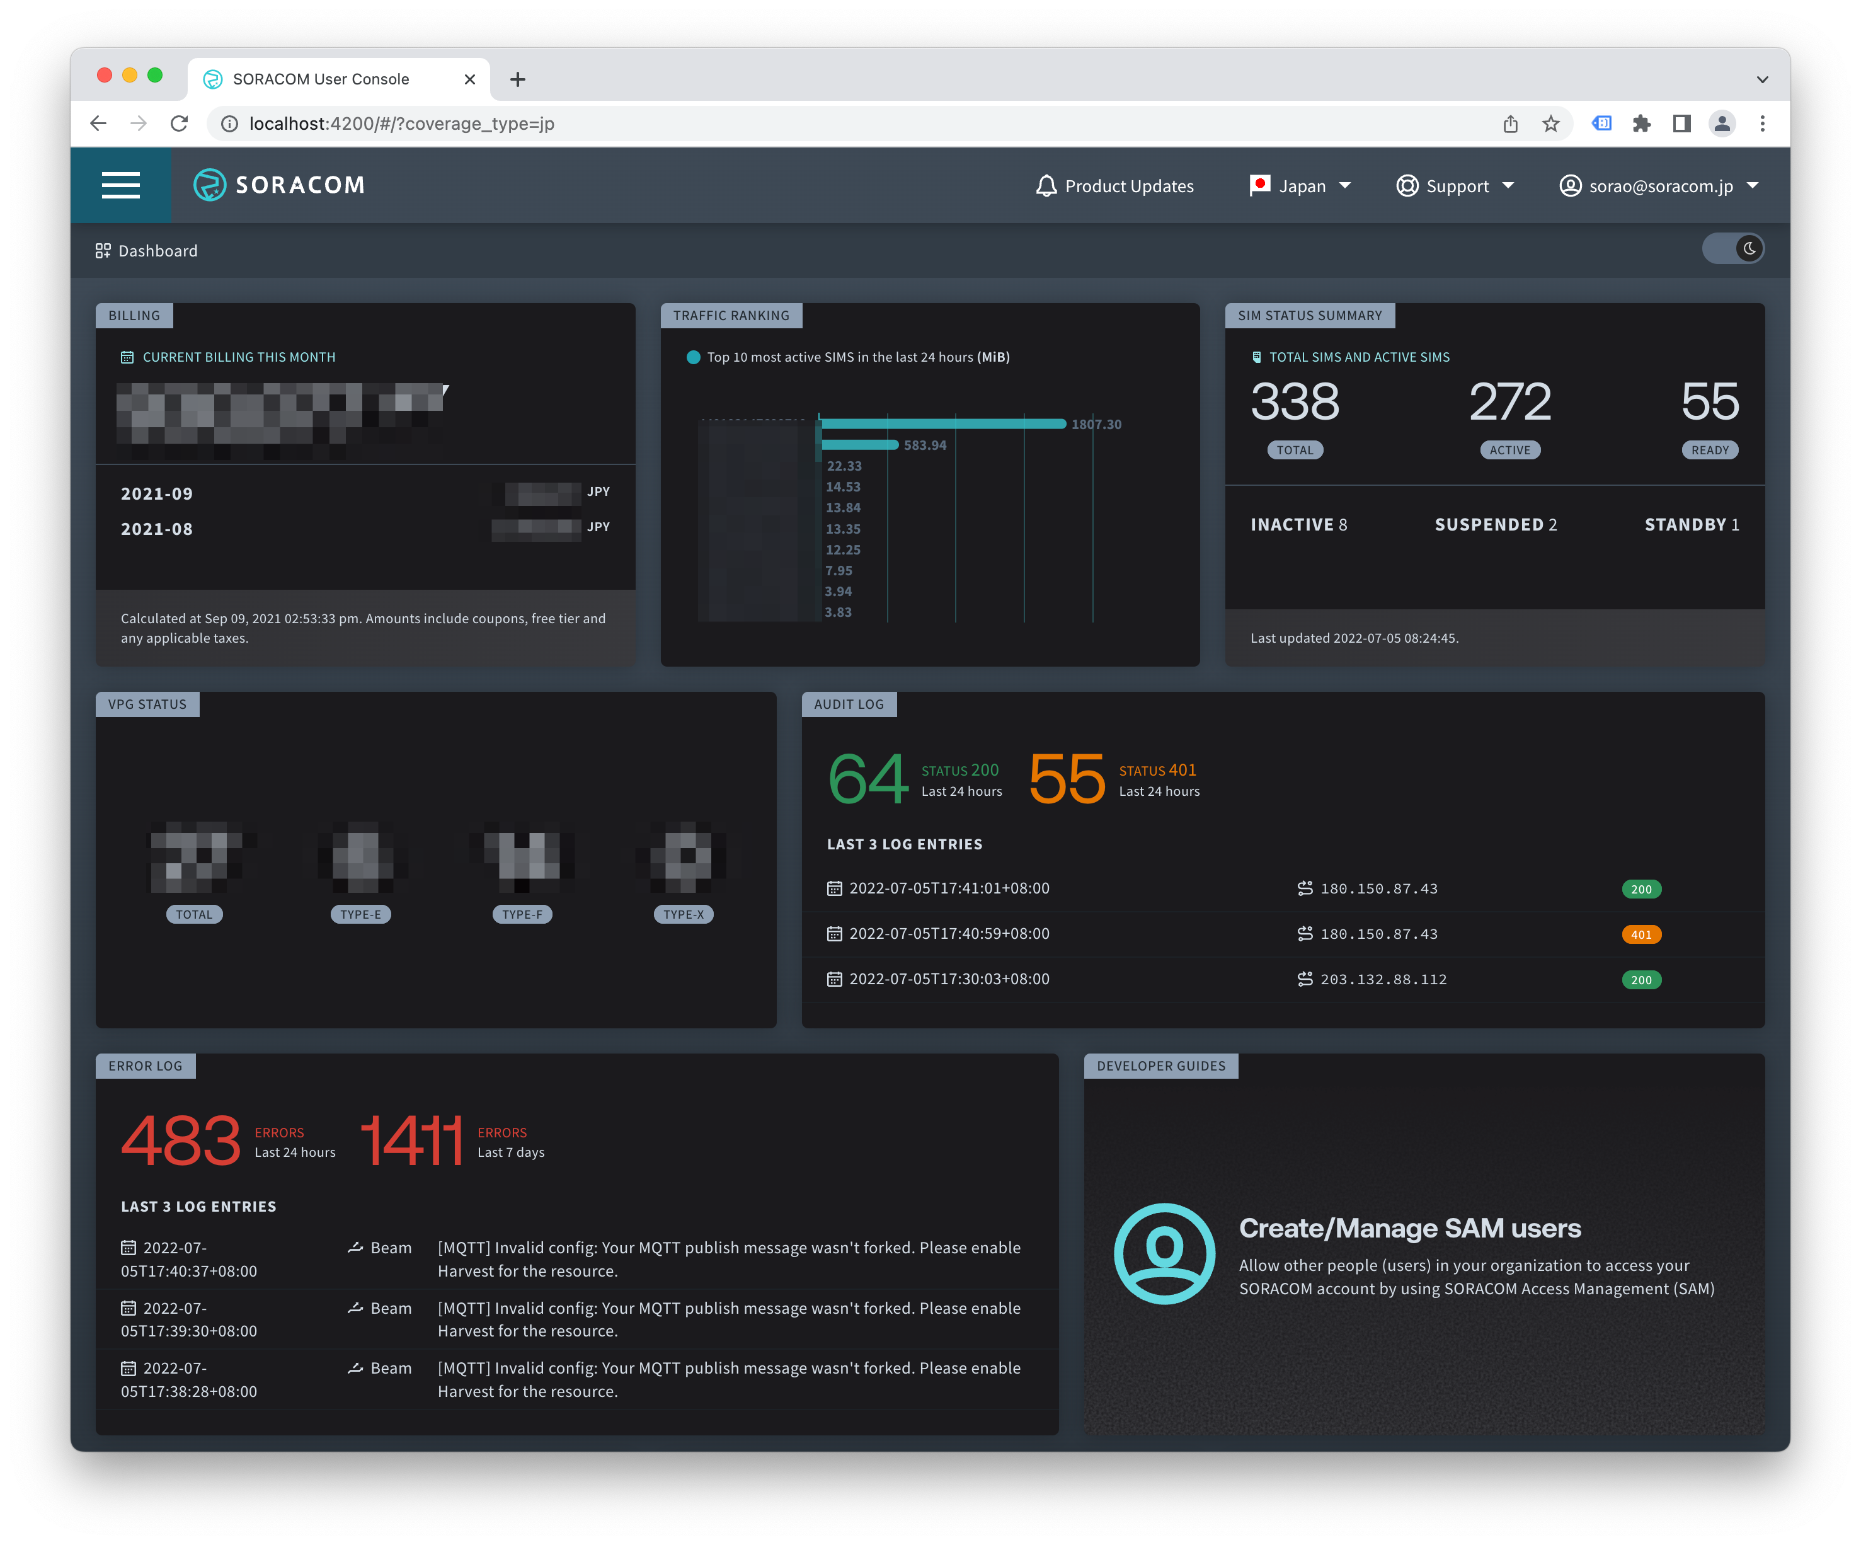The width and height of the screenshot is (1861, 1545).
Task: Open the navigation hamburger menu
Action: coord(120,185)
